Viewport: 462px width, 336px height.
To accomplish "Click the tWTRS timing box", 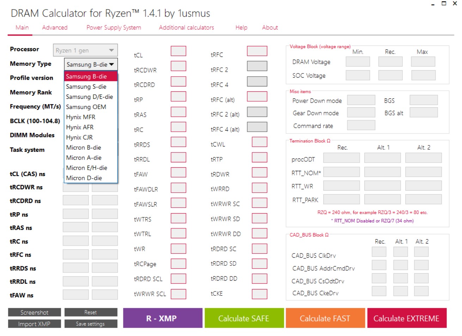I will coord(178,218).
